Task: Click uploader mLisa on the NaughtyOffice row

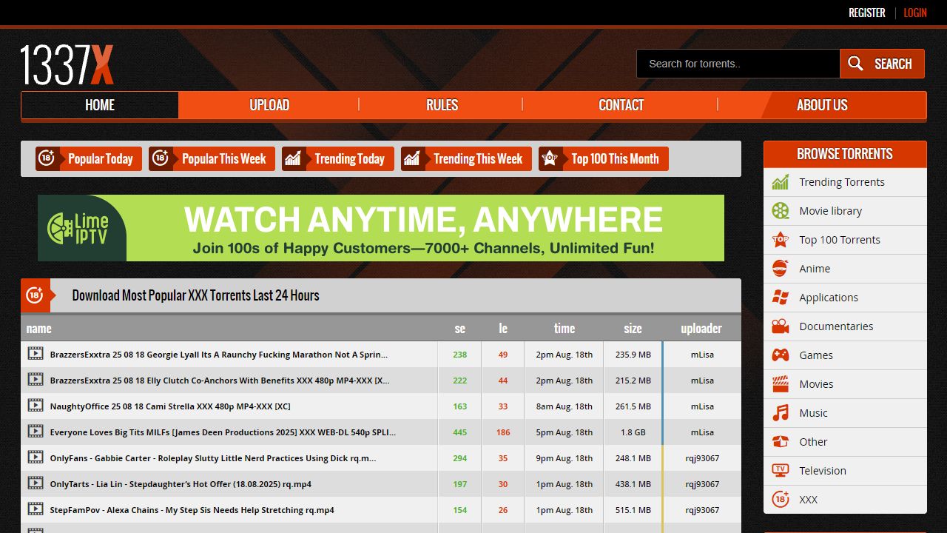Action: click(x=702, y=406)
